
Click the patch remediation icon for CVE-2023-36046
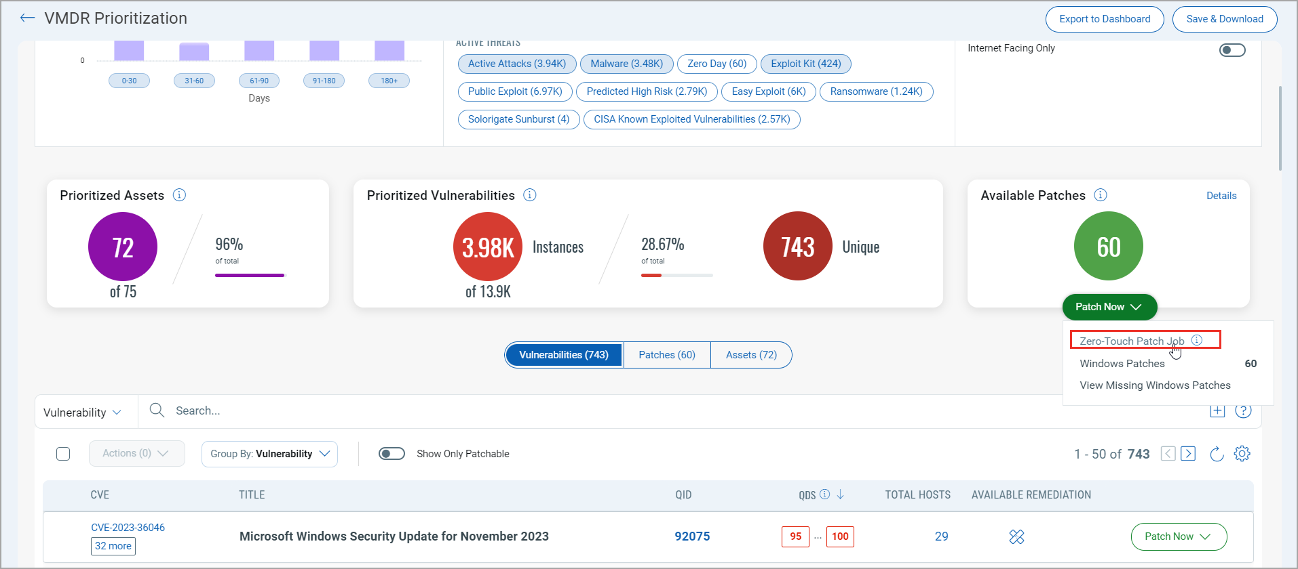[x=1016, y=537]
